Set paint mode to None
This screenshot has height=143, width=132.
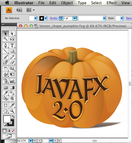[x=13, y=131]
